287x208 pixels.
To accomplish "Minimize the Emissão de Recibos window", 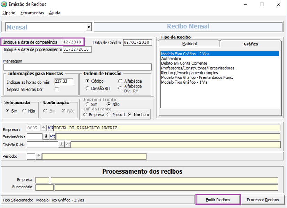I will [246, 5].
